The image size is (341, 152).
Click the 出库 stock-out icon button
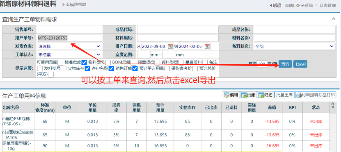click(249, 95)
